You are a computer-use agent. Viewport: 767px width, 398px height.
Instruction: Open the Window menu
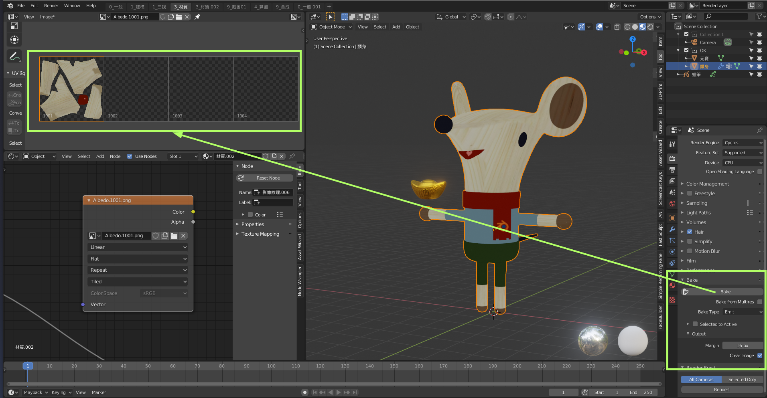72,6
